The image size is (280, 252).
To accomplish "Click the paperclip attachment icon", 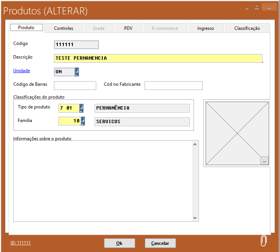I will coord(264,241).
